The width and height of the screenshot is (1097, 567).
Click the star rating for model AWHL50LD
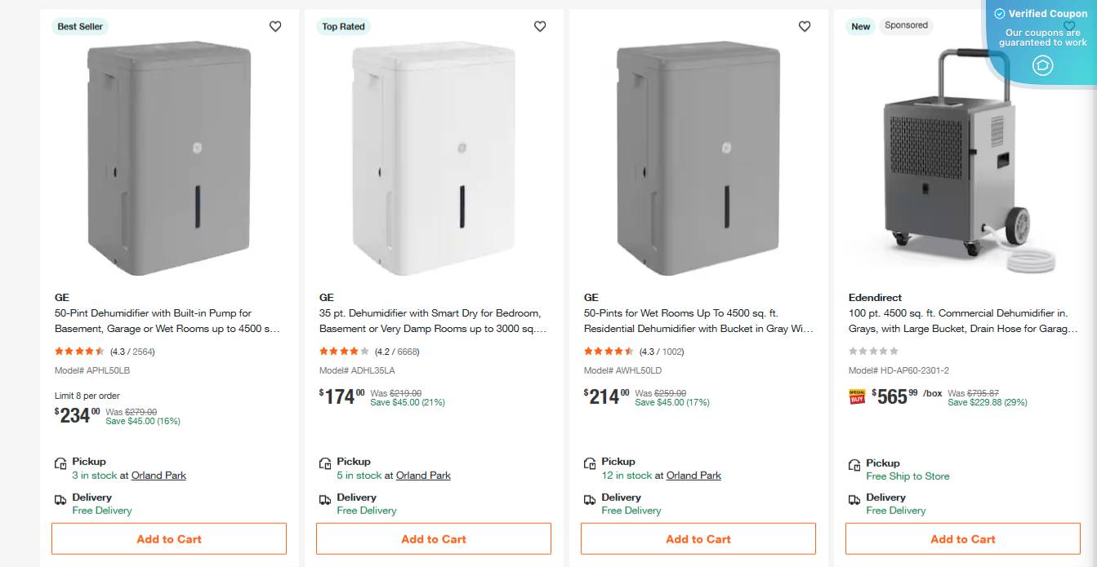pyautogui.click(x=609, y=352)
